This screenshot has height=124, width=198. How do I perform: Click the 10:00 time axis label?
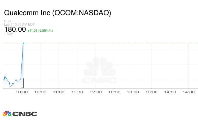(x=21, y=92)
